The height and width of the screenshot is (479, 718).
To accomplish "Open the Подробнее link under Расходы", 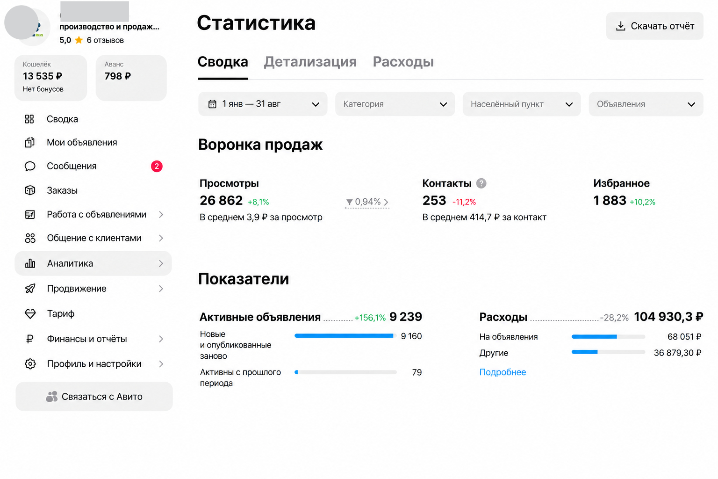I will tap(503, 372).
